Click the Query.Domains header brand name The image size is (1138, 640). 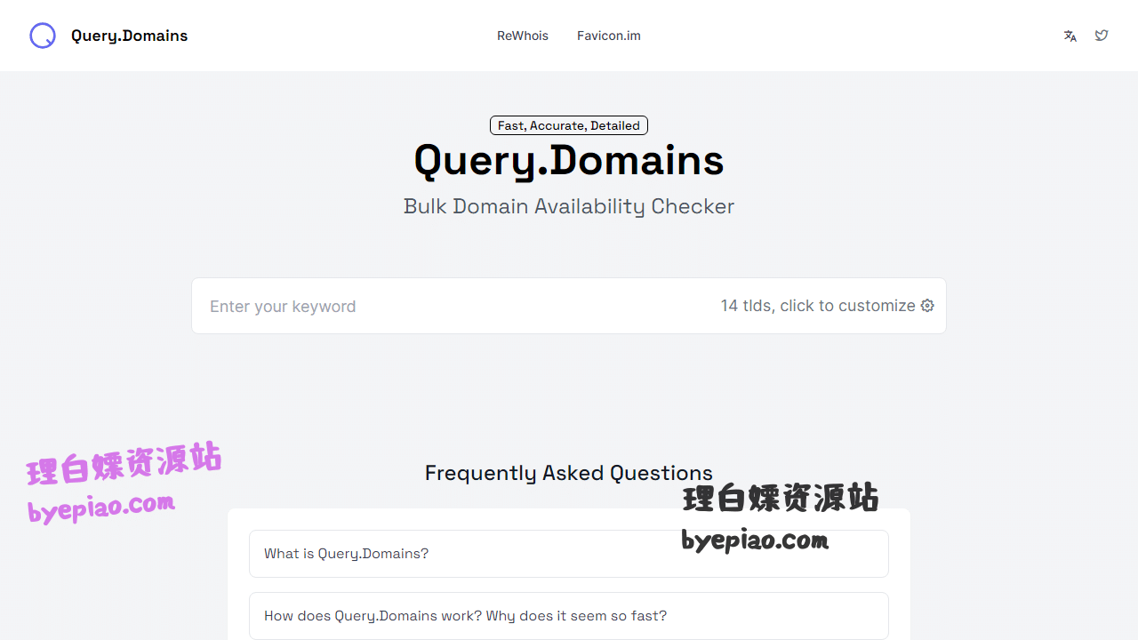click(x=130, y=36)
